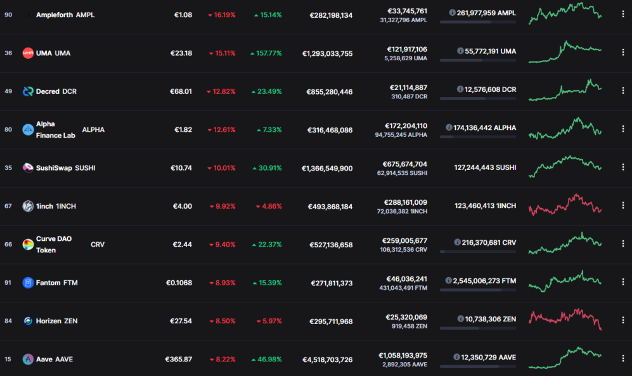Click Decred price €68.01
This screenshot has width=632, height=376.
pyautogui.click(x=181, y=91)
